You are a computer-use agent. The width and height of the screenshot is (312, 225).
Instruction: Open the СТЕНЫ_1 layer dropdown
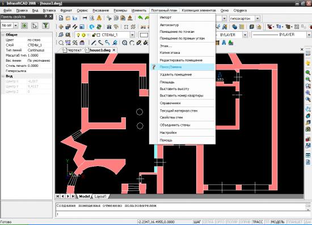(x=132, y=35)
